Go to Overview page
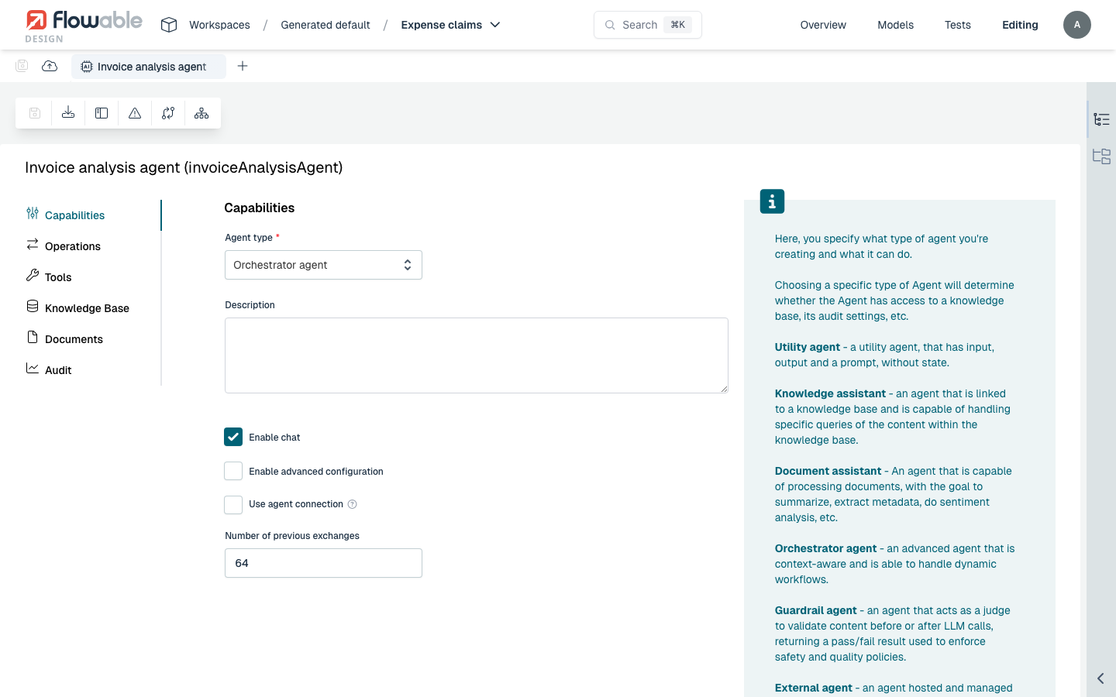 [823, 25]
